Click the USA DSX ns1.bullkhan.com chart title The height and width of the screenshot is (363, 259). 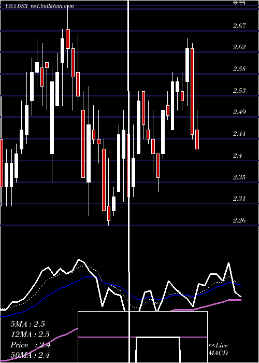[40, 6]
